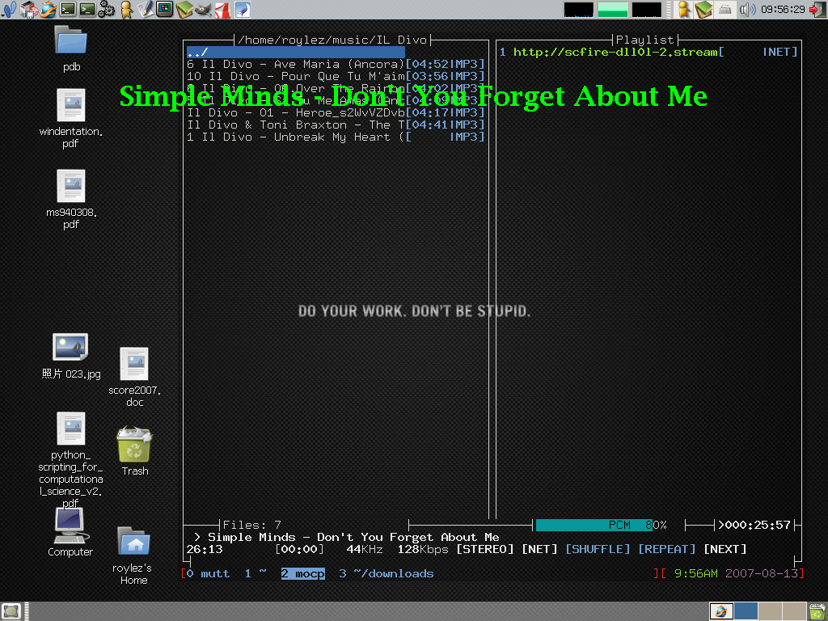Click the first black system monitor graph
Viewport: 828px width, 621px height.
[579, 10]
